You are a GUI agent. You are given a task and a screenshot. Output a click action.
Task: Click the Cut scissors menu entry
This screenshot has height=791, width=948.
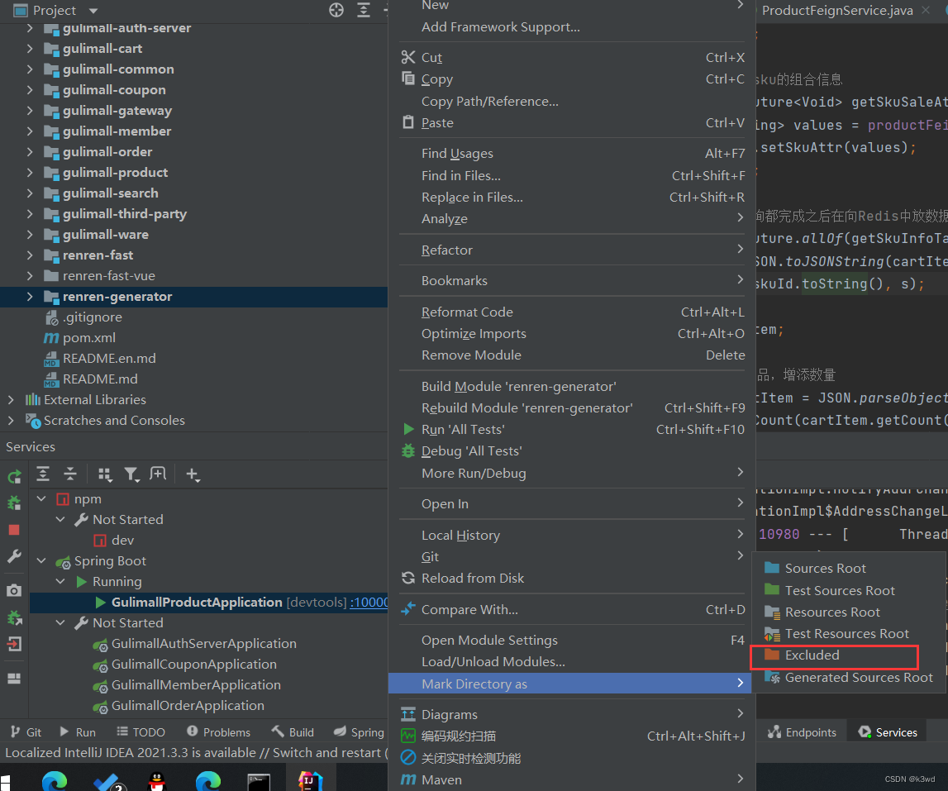click(x=572, y=58)
